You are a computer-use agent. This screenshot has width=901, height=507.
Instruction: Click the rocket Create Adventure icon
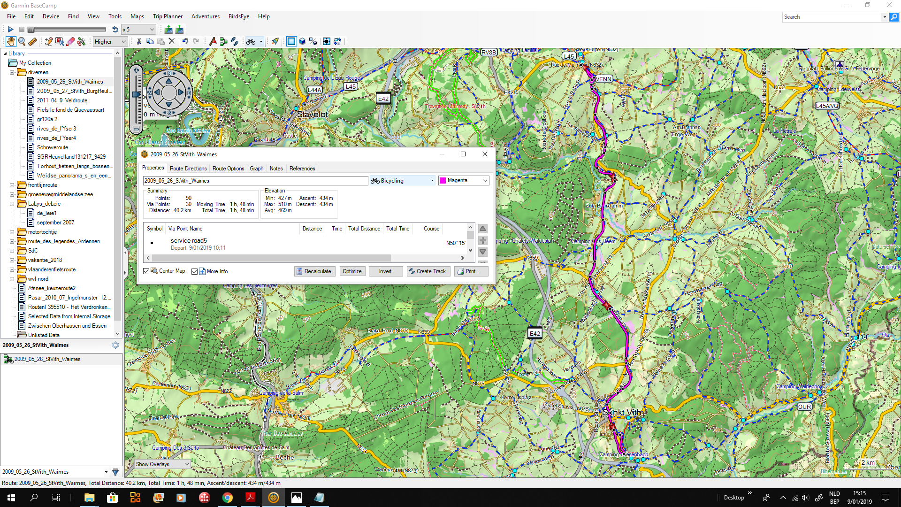point(275,41)
